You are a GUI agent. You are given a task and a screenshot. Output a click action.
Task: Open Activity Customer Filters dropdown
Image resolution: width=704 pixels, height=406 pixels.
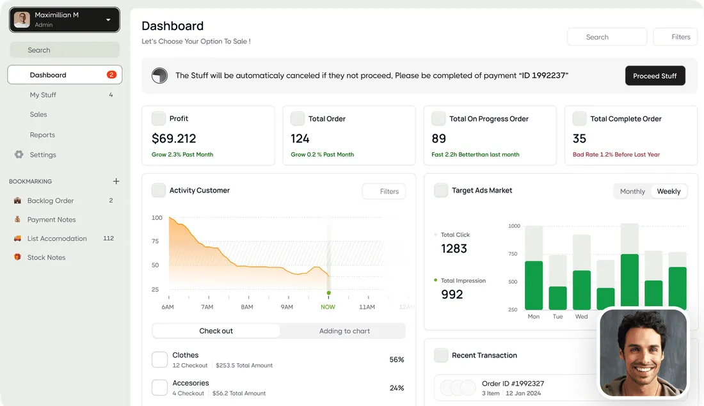[384, 191]
